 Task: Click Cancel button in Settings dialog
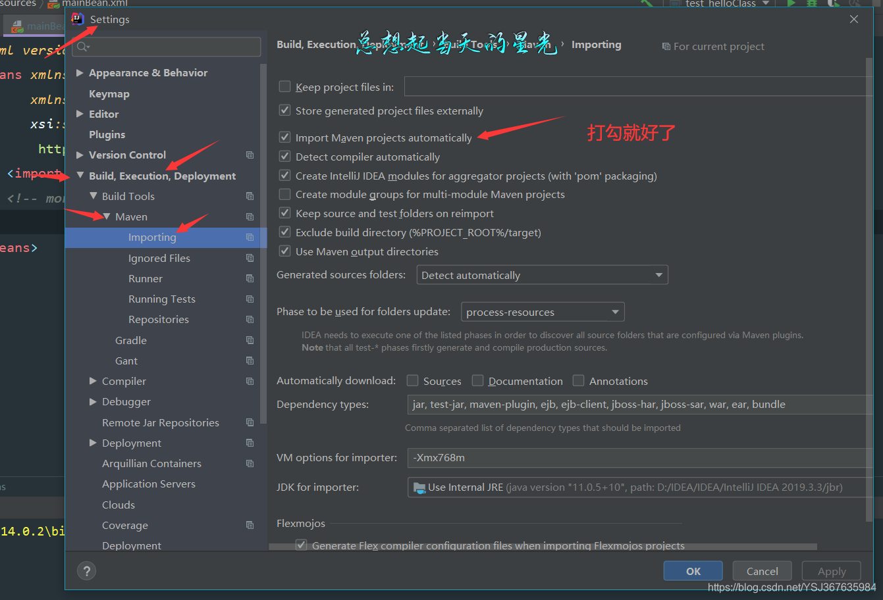tap(763, 571)
